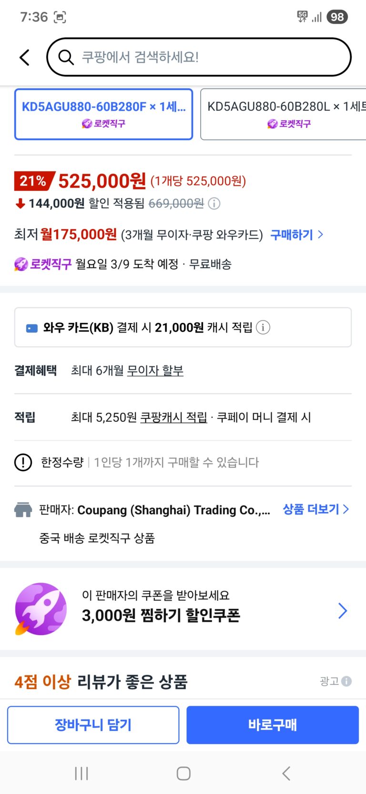Expand 상품 더보기 seller products

click(x=315, y=509)
